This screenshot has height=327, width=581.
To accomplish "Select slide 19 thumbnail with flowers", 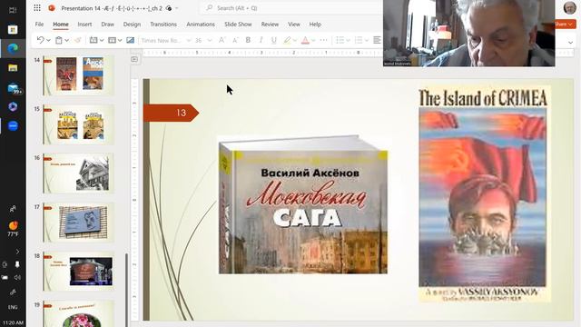I will coord(79,313).
